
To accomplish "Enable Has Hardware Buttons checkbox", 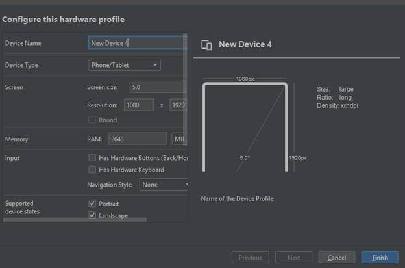I will [x=92, y=157].
